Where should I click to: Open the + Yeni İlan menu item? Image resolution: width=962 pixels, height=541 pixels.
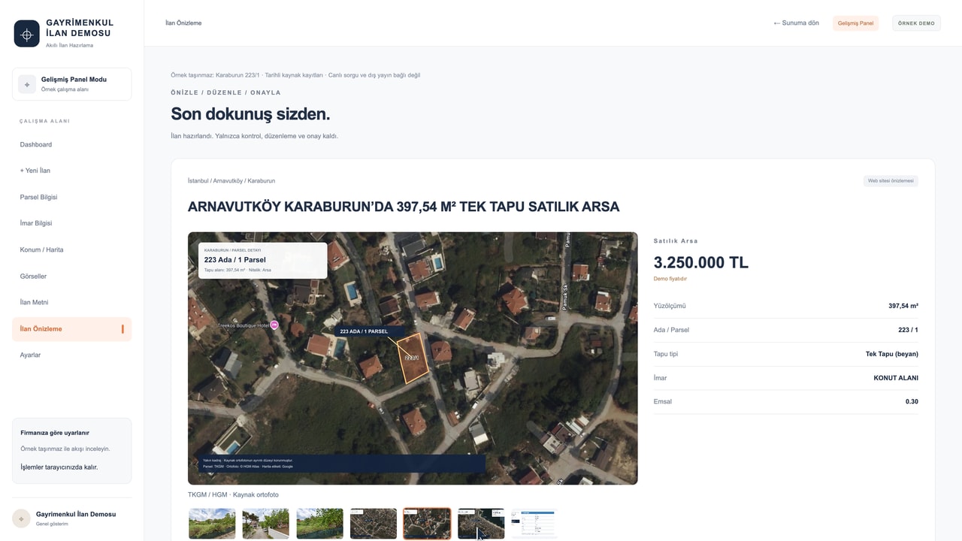click(x=71, y=171)
